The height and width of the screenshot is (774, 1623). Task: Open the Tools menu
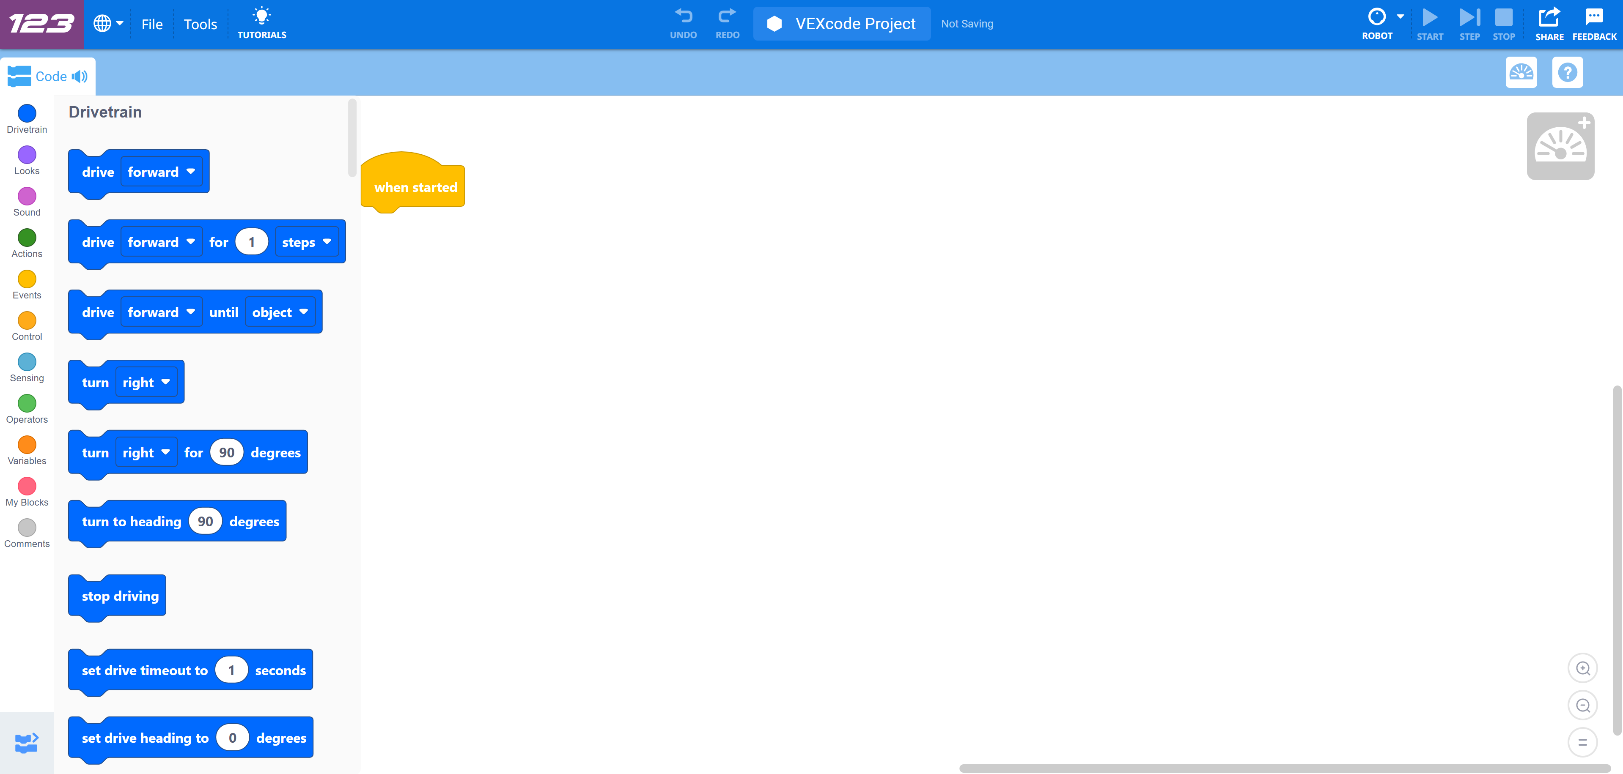[200, 24]
